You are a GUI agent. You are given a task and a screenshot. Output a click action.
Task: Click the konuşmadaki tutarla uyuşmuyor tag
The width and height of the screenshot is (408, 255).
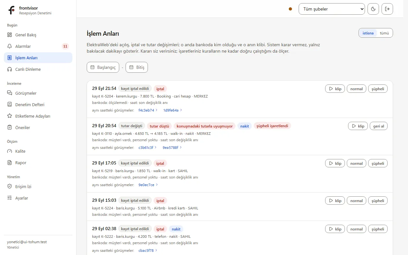point(205,126)
